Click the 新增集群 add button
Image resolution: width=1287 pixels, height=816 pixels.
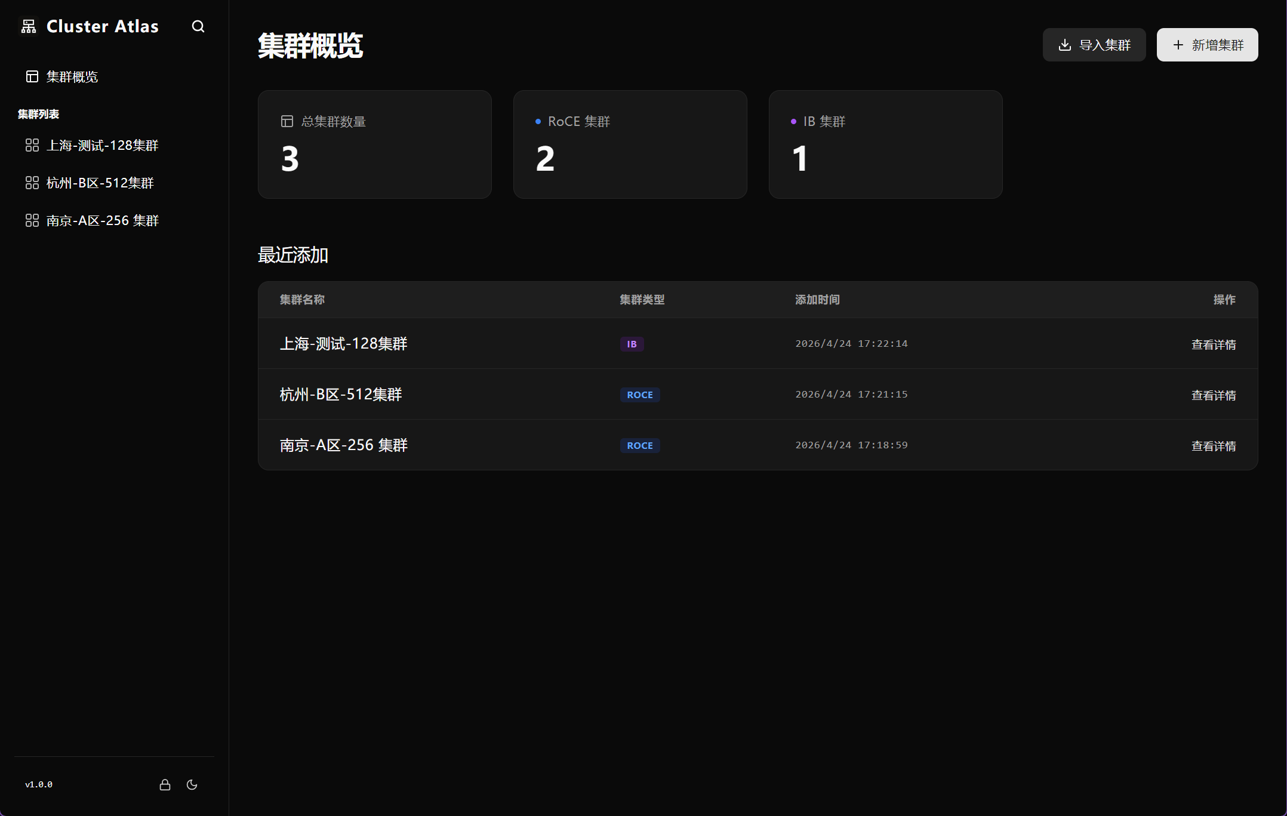point(1207,45)
